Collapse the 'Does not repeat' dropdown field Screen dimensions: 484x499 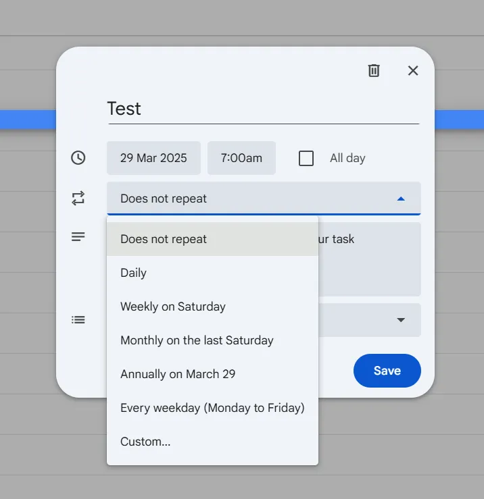264,199
